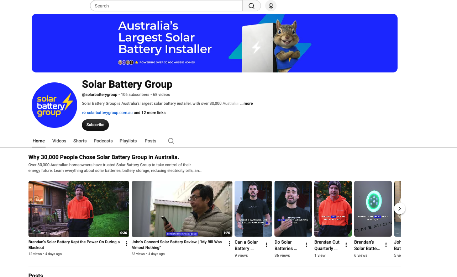Open the Playlists tab

[128, 141]
